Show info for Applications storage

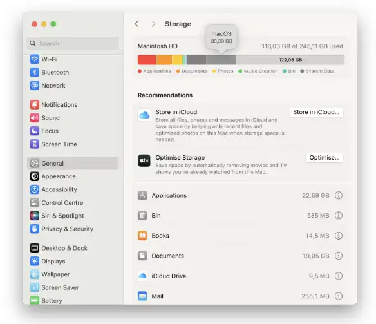click(339, 195)
